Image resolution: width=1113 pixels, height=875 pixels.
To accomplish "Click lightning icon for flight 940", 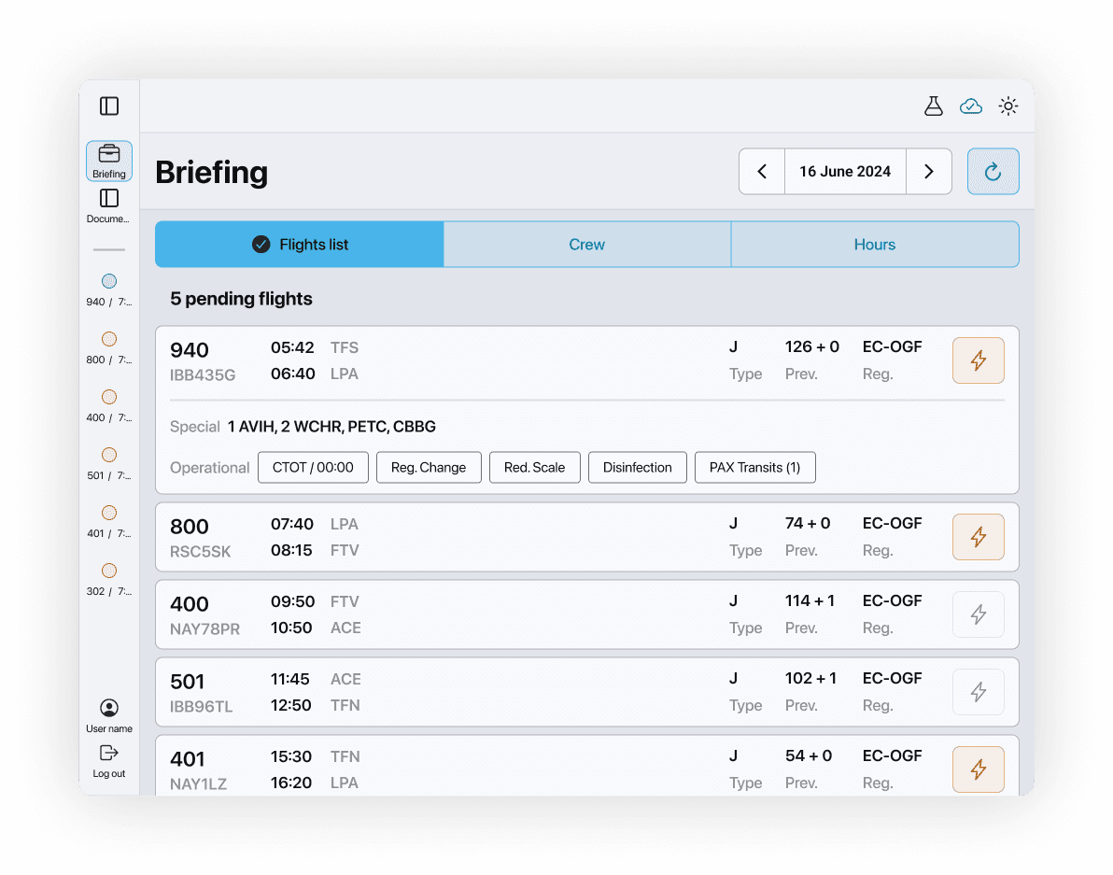I will pos(979,360).
